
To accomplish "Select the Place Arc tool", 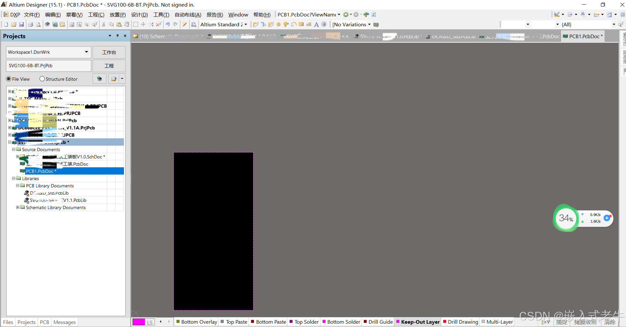I will (x=293, y=24).
